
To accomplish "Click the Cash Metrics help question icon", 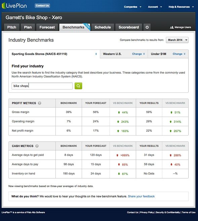I will tap(37, 146).
